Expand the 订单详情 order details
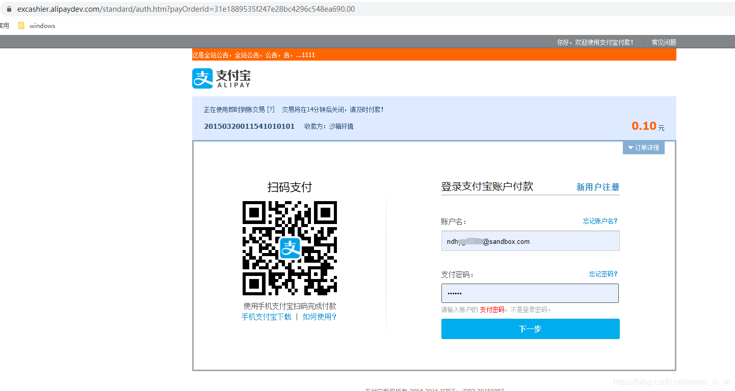Viewport: 735px width, 391px height. point(644,148)
